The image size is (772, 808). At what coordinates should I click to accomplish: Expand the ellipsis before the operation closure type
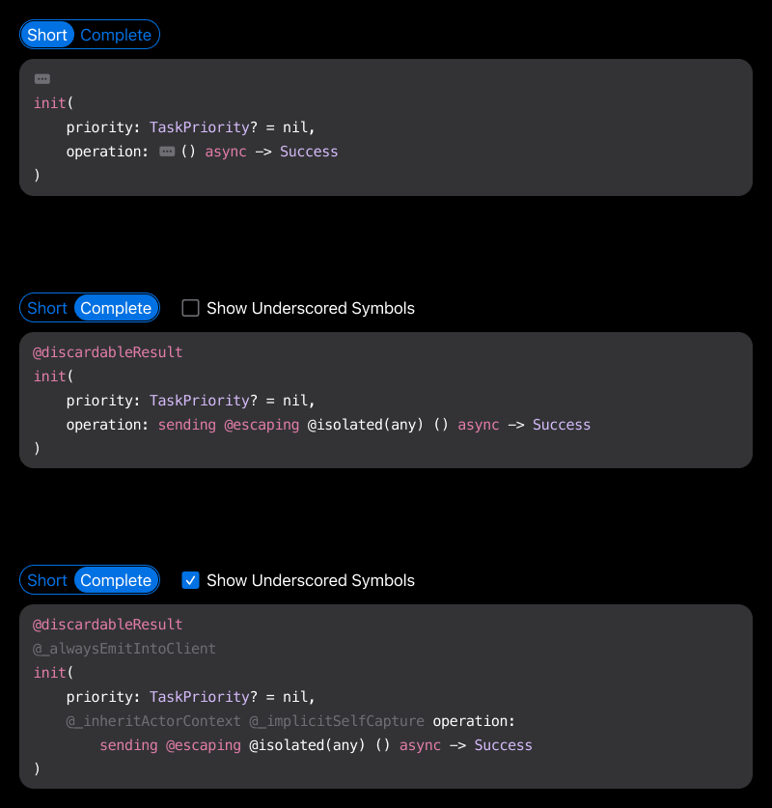tap(167, 152)
